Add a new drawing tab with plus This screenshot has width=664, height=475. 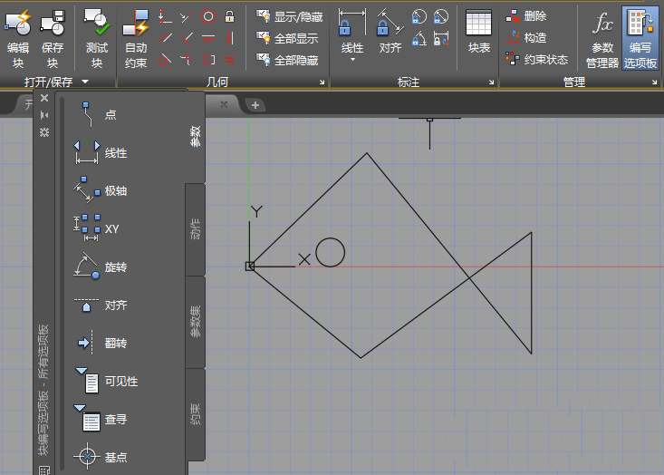[255, 105]
